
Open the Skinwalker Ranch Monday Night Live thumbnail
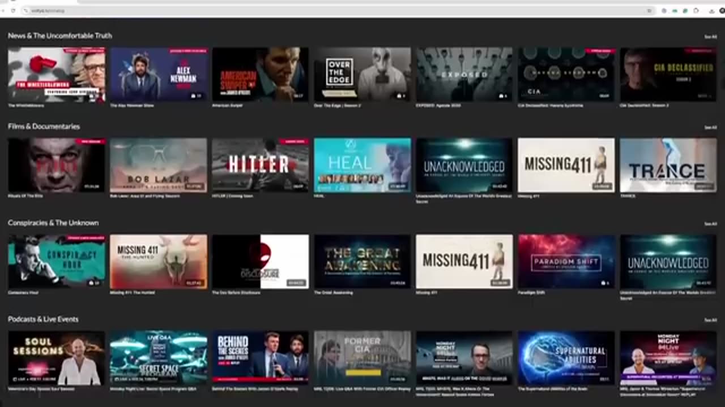(668, 358)
